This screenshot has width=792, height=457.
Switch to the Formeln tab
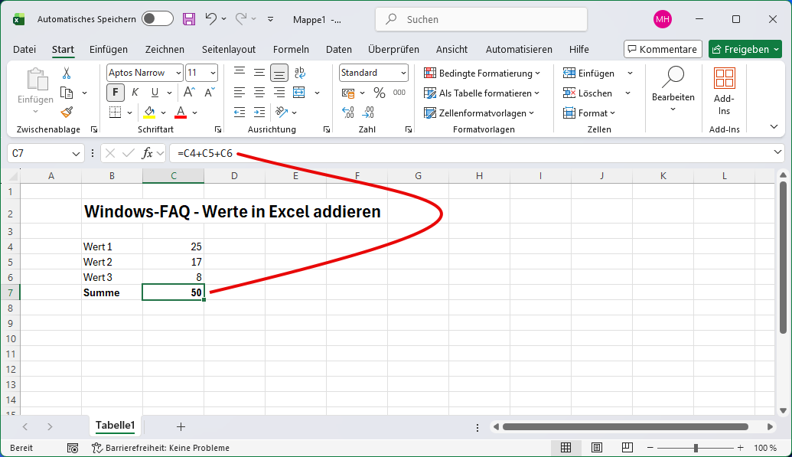[291, 49]
